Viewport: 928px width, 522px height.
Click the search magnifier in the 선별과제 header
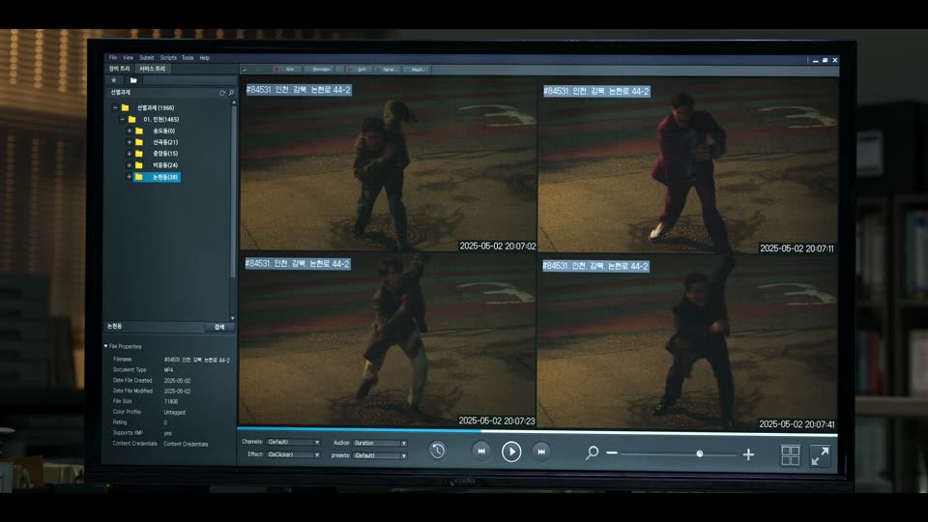pos(231,93)
